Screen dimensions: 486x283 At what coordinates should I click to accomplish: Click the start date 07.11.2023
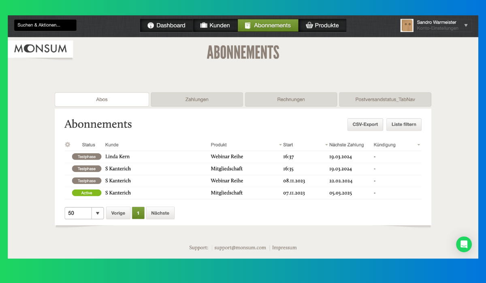(x=294, y=193)
